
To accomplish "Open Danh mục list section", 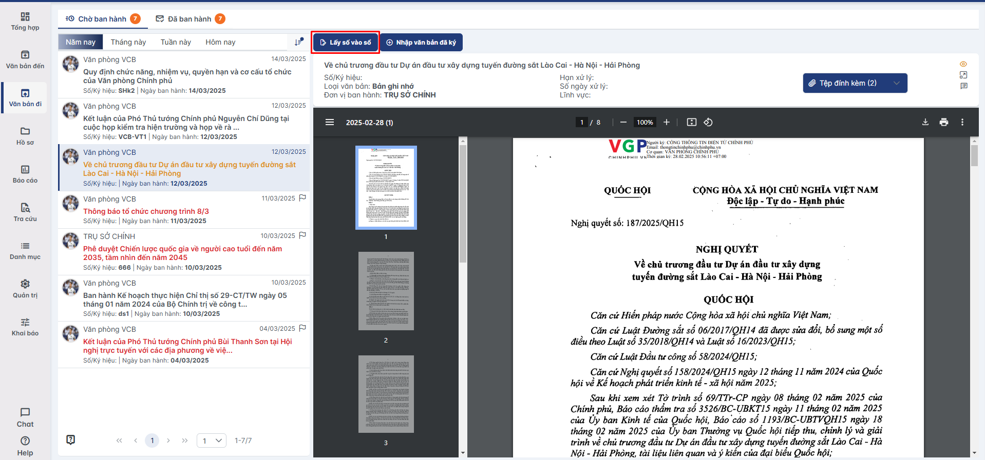I will tap(25, 251).
